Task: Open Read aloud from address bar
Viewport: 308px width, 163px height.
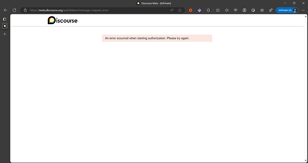Action: coord(172,10)
